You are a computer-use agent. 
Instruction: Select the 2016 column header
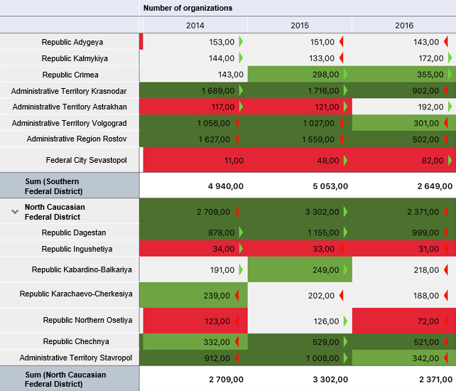point(404,26)
